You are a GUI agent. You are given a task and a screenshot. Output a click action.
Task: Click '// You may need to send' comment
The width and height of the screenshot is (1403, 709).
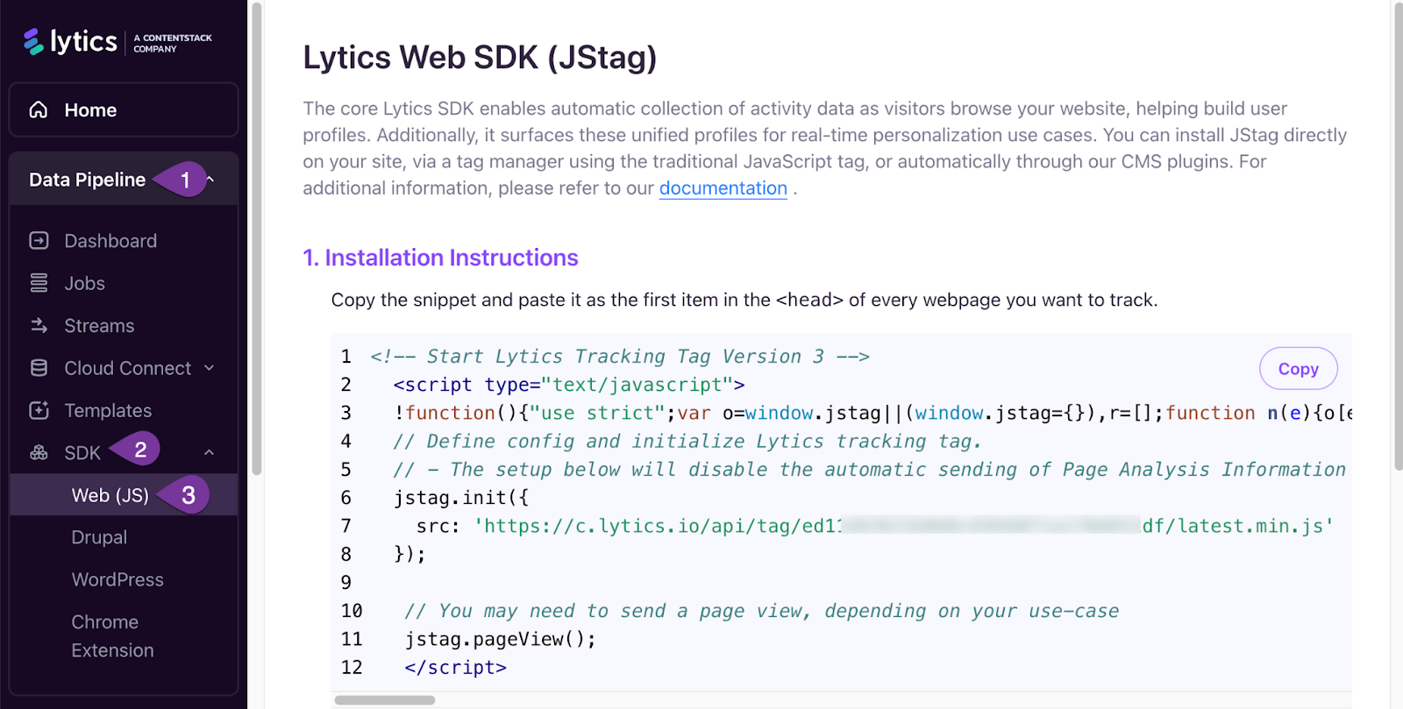click(x=761, y=611)
